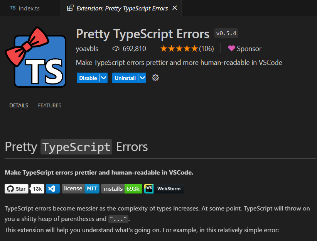This screenshot has height=241, width=317.
Task: Click the GitHub Star badge
Action: click(17, 189)
